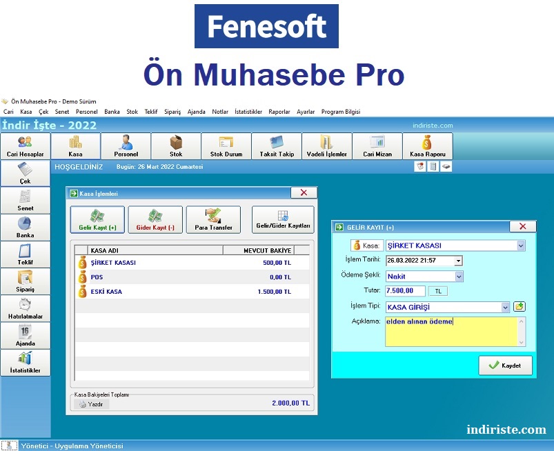Screen dimensions: 554x451
Task: Click the indiriste.com link in header
Action: click(433, 126)
